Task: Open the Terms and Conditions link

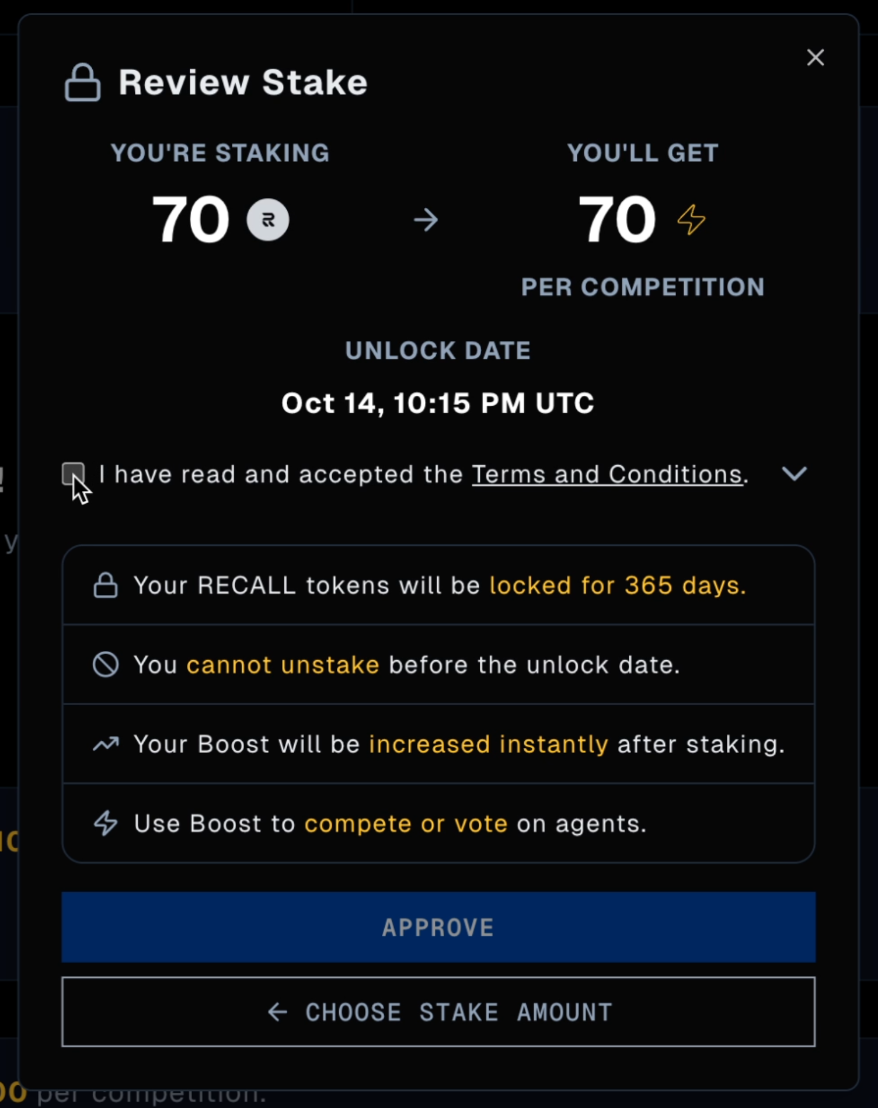Action: coord(607,475)
